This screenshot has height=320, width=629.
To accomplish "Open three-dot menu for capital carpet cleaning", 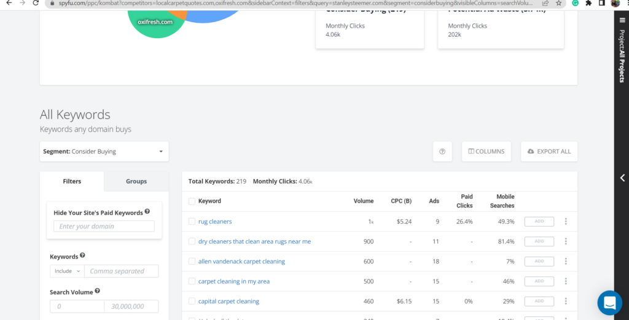I will tap(566, 302).
